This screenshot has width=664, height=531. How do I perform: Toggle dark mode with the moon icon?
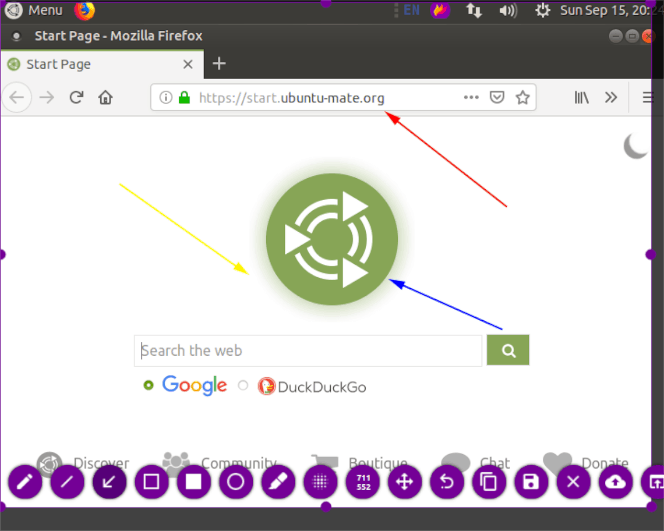635,146
